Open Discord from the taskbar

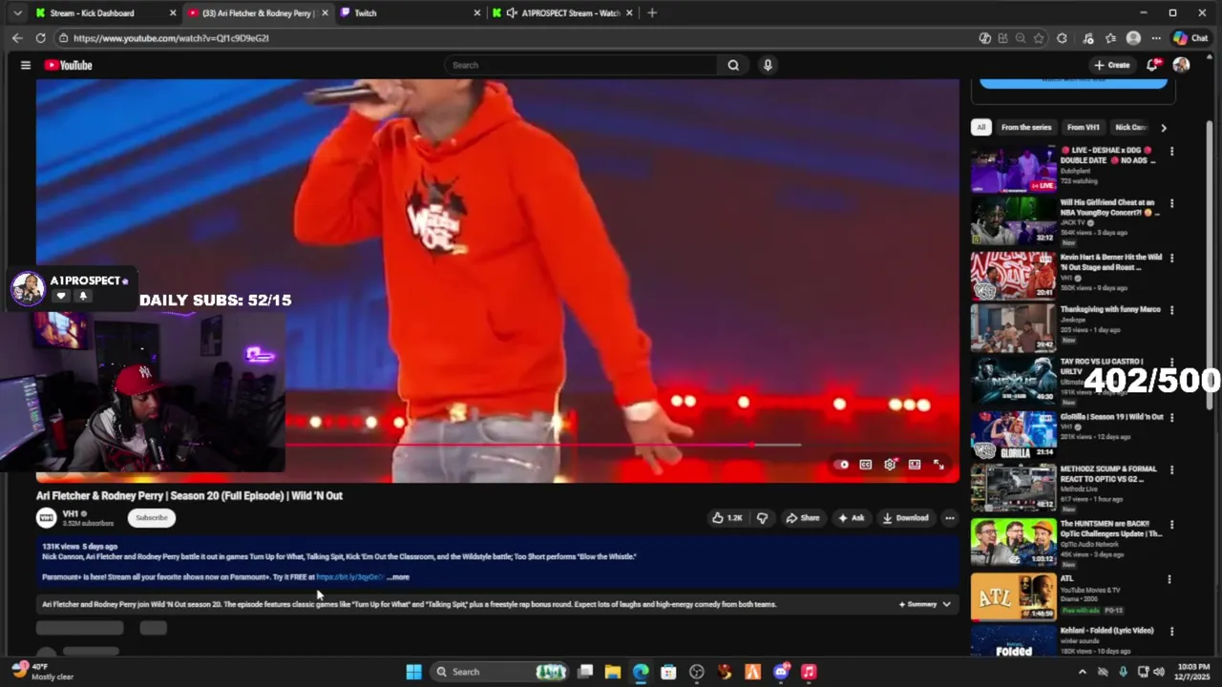tap(781, 672)
